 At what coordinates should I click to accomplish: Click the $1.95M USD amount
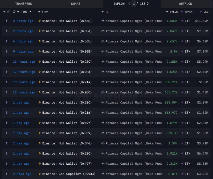click(202, 133)
